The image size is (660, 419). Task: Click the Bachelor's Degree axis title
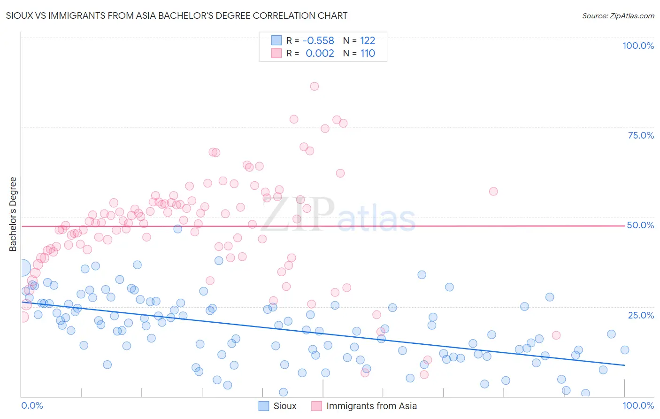[13, 214]
